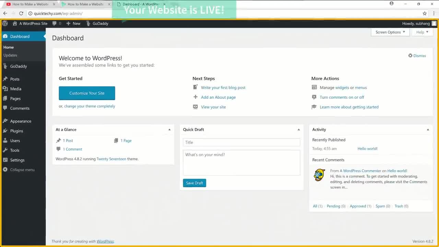Select the Updates submenu item
This screenshot has height=247, width=439.
10,55
